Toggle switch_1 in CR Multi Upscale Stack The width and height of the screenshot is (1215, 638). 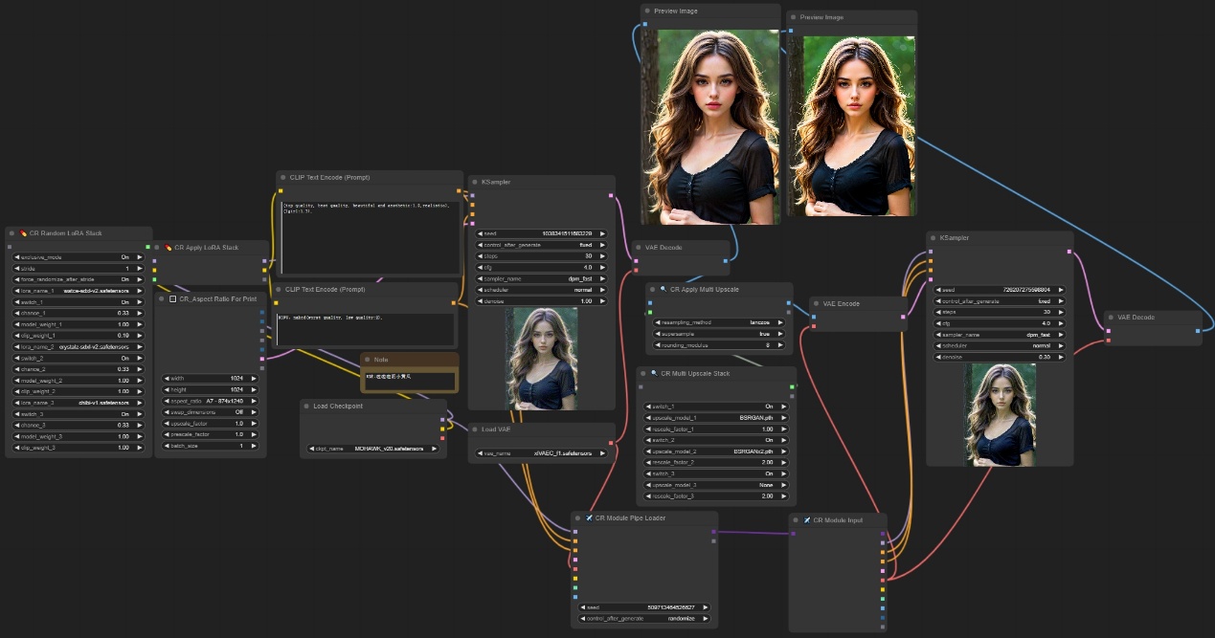coord(718,407)
